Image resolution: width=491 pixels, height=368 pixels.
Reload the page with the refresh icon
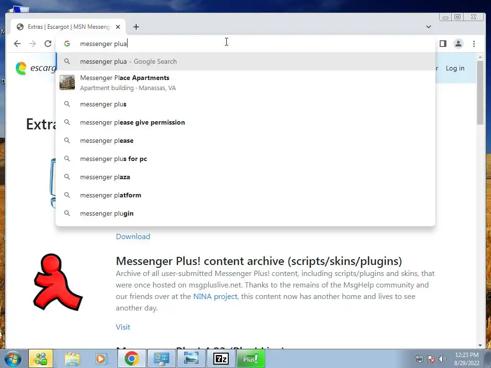pos(48,44)
